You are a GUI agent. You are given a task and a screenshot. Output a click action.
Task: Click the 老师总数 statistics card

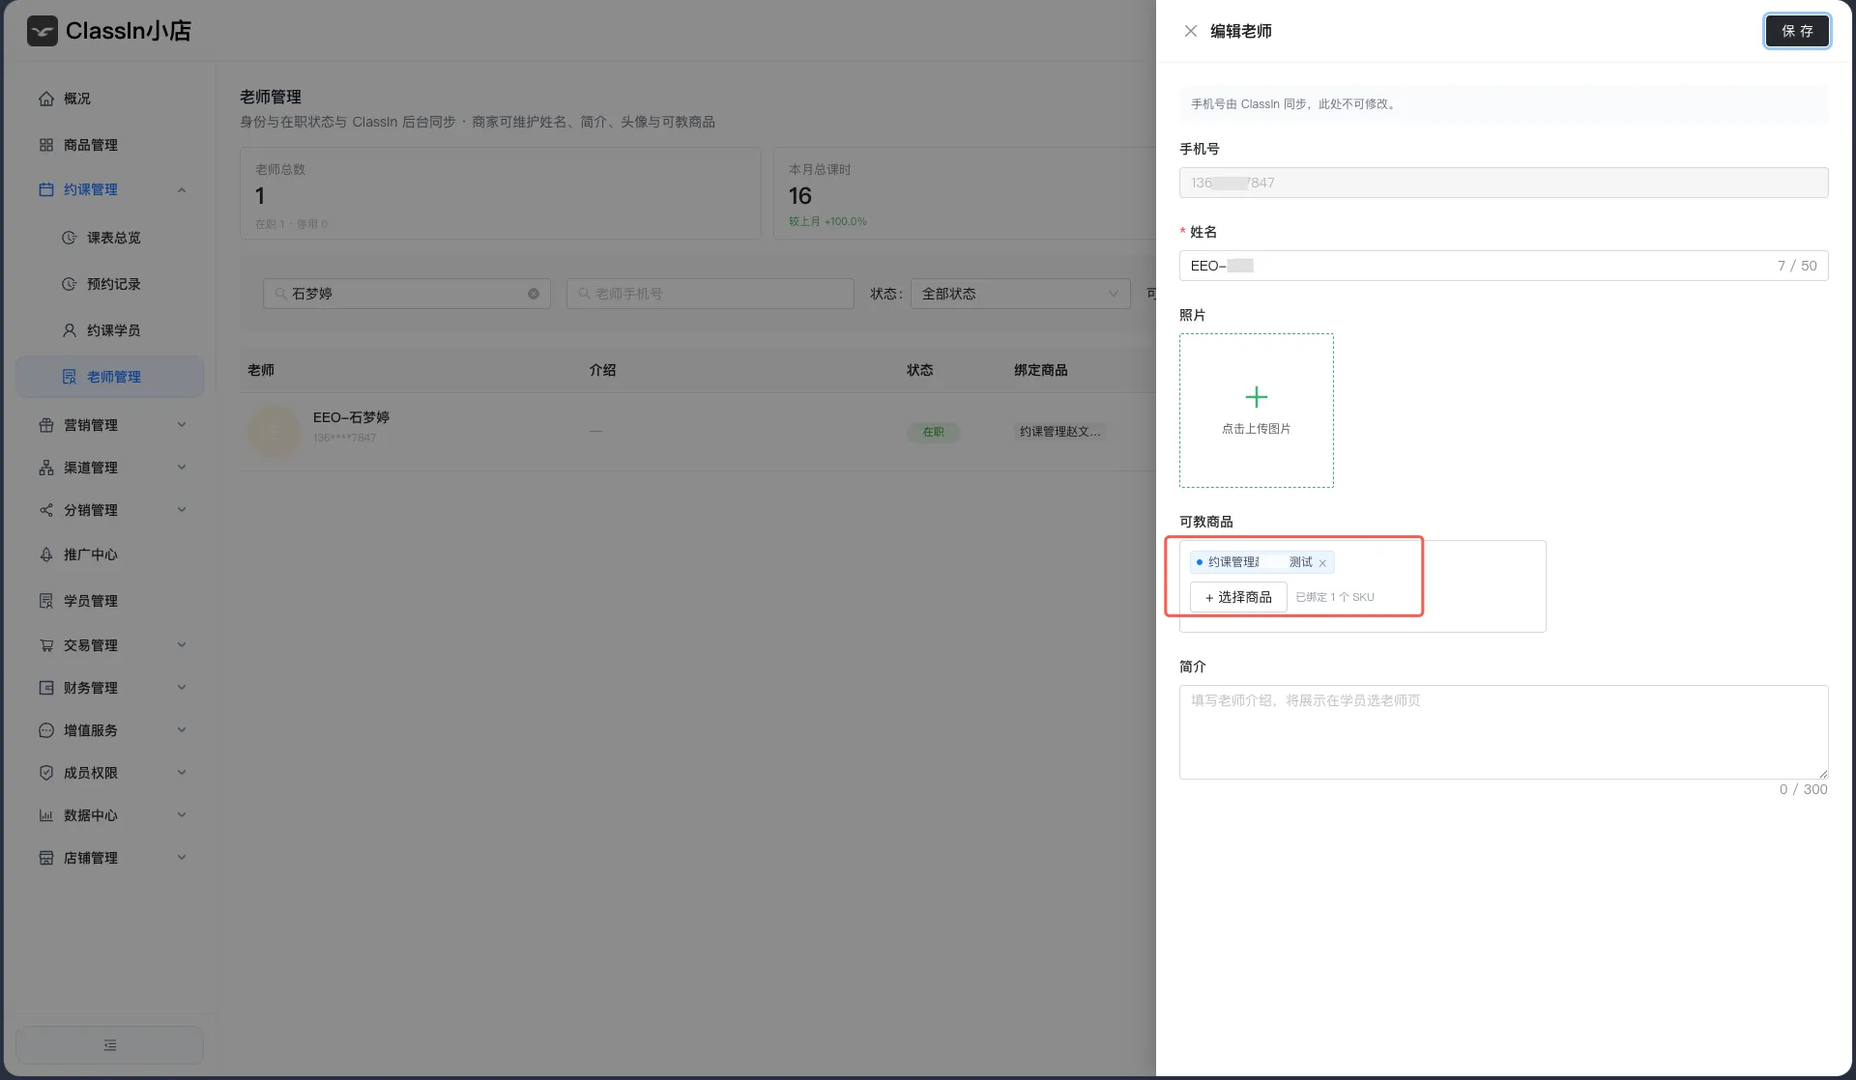tap(500, 193)
